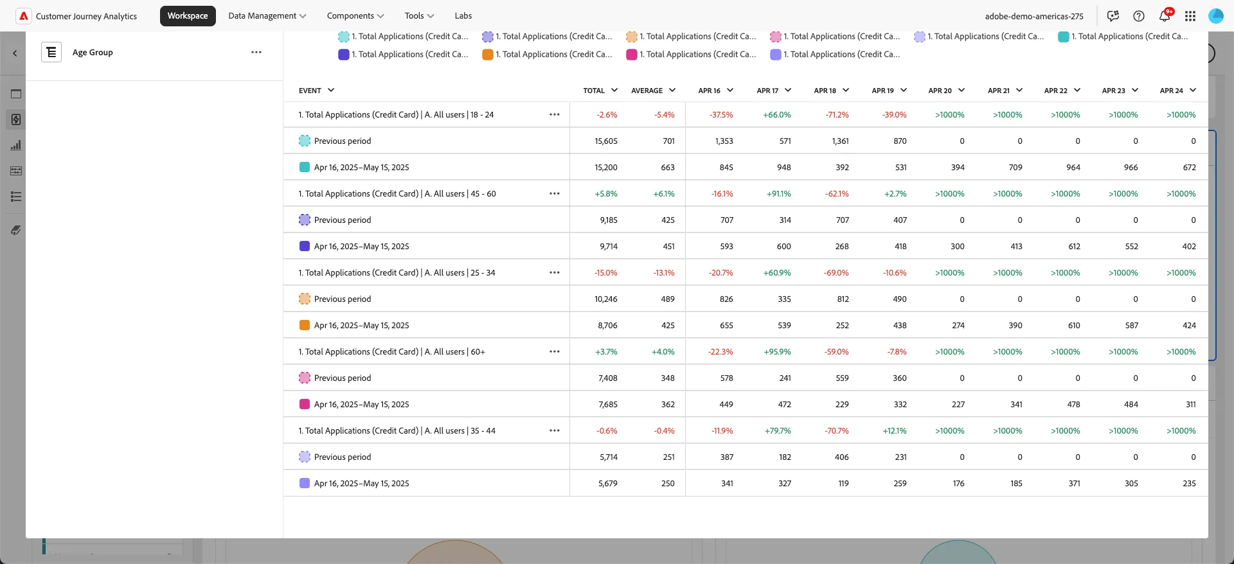This screenshot has width=1234, height=564.
Task: Open the visualizations bar chart sidebar icon
Action: pyautogui.click(x=16, y=145)
